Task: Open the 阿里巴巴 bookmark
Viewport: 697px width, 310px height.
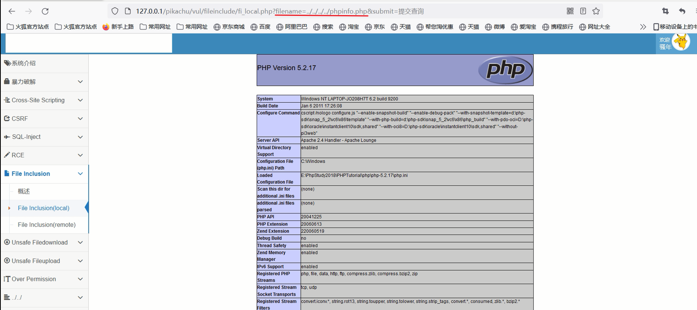Action: click(292, 27)
